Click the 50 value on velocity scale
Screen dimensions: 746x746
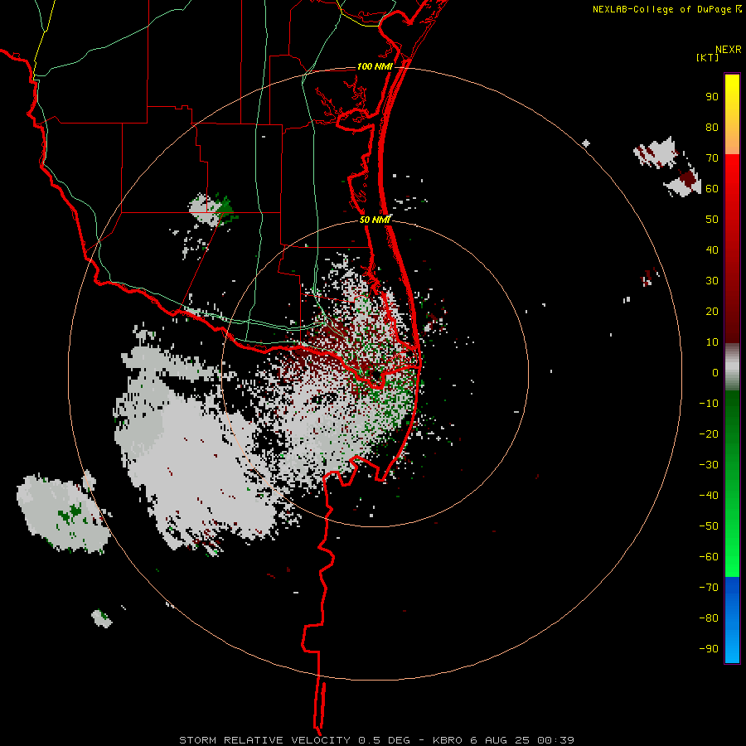[x=712, y=220]
